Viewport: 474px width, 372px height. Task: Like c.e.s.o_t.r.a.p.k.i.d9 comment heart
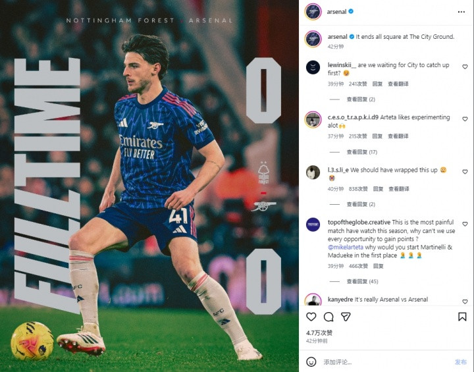pyautogui.click(x=465, y=119)
